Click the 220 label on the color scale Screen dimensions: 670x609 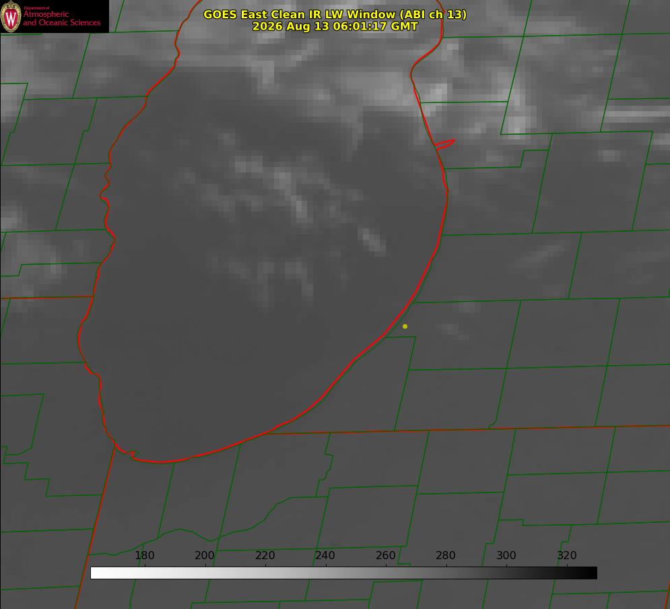coord(265,555)
